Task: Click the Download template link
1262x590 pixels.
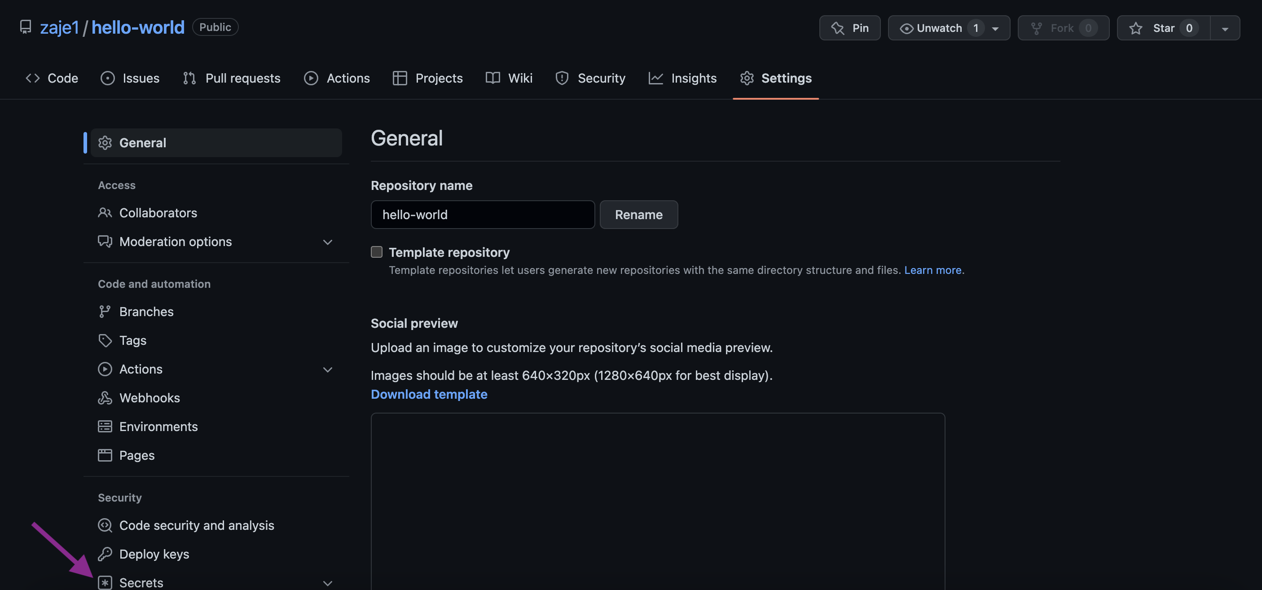Action: tap(429, 394)
